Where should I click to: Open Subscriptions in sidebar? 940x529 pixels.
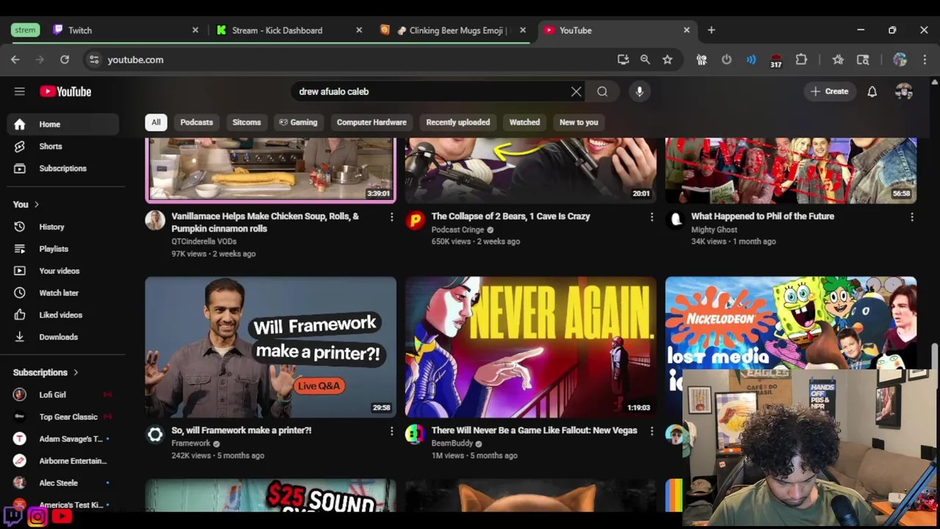(63, 168)
